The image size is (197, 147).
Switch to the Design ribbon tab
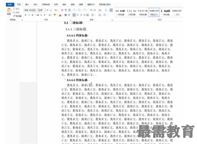[35, 5]
